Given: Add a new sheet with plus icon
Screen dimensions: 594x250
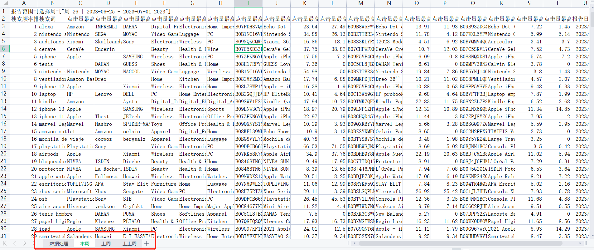Looking at the screenshot, I should (x=147, y=243).
